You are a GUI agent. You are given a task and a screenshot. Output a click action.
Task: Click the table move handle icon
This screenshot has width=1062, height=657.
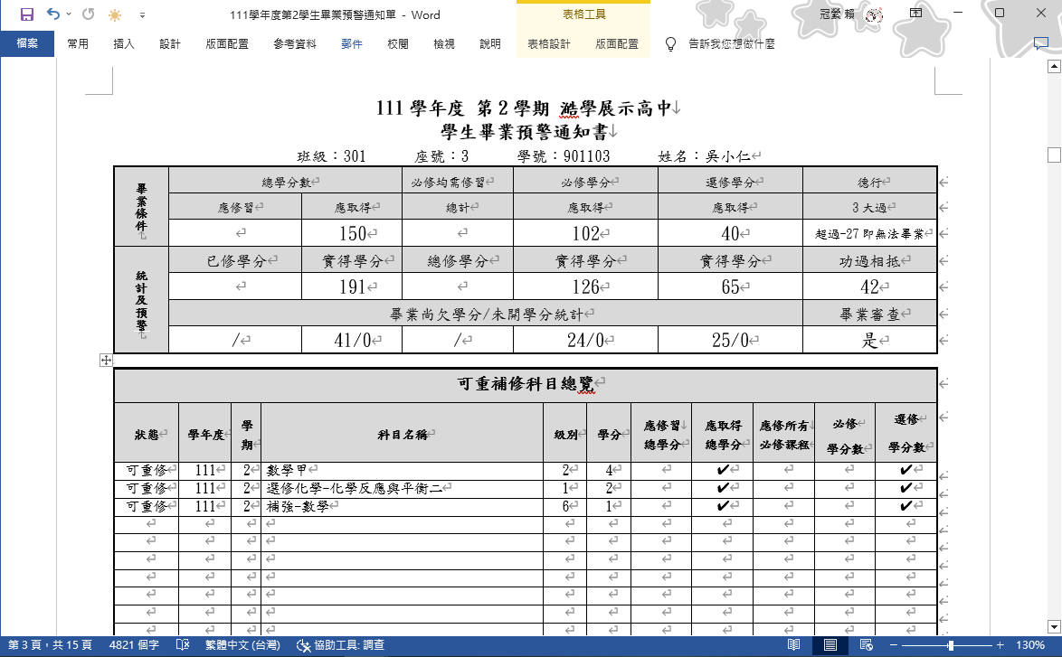[107, 360]
